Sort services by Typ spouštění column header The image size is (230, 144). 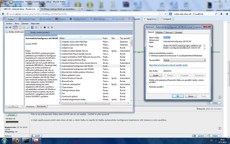(x=125, y=38)
